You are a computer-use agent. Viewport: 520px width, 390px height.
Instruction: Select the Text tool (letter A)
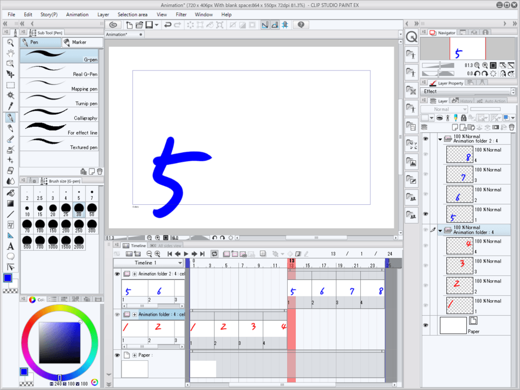pyautogui.click(x=10, y=245)
